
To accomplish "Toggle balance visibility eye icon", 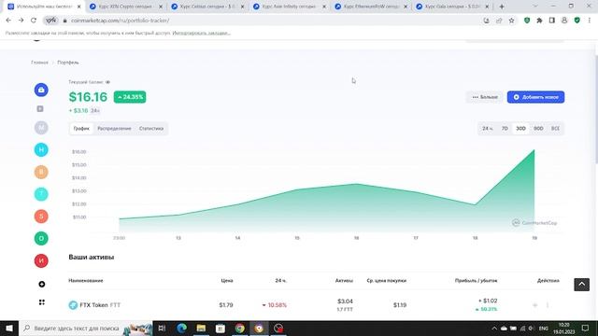I will [x=108, y=82].
